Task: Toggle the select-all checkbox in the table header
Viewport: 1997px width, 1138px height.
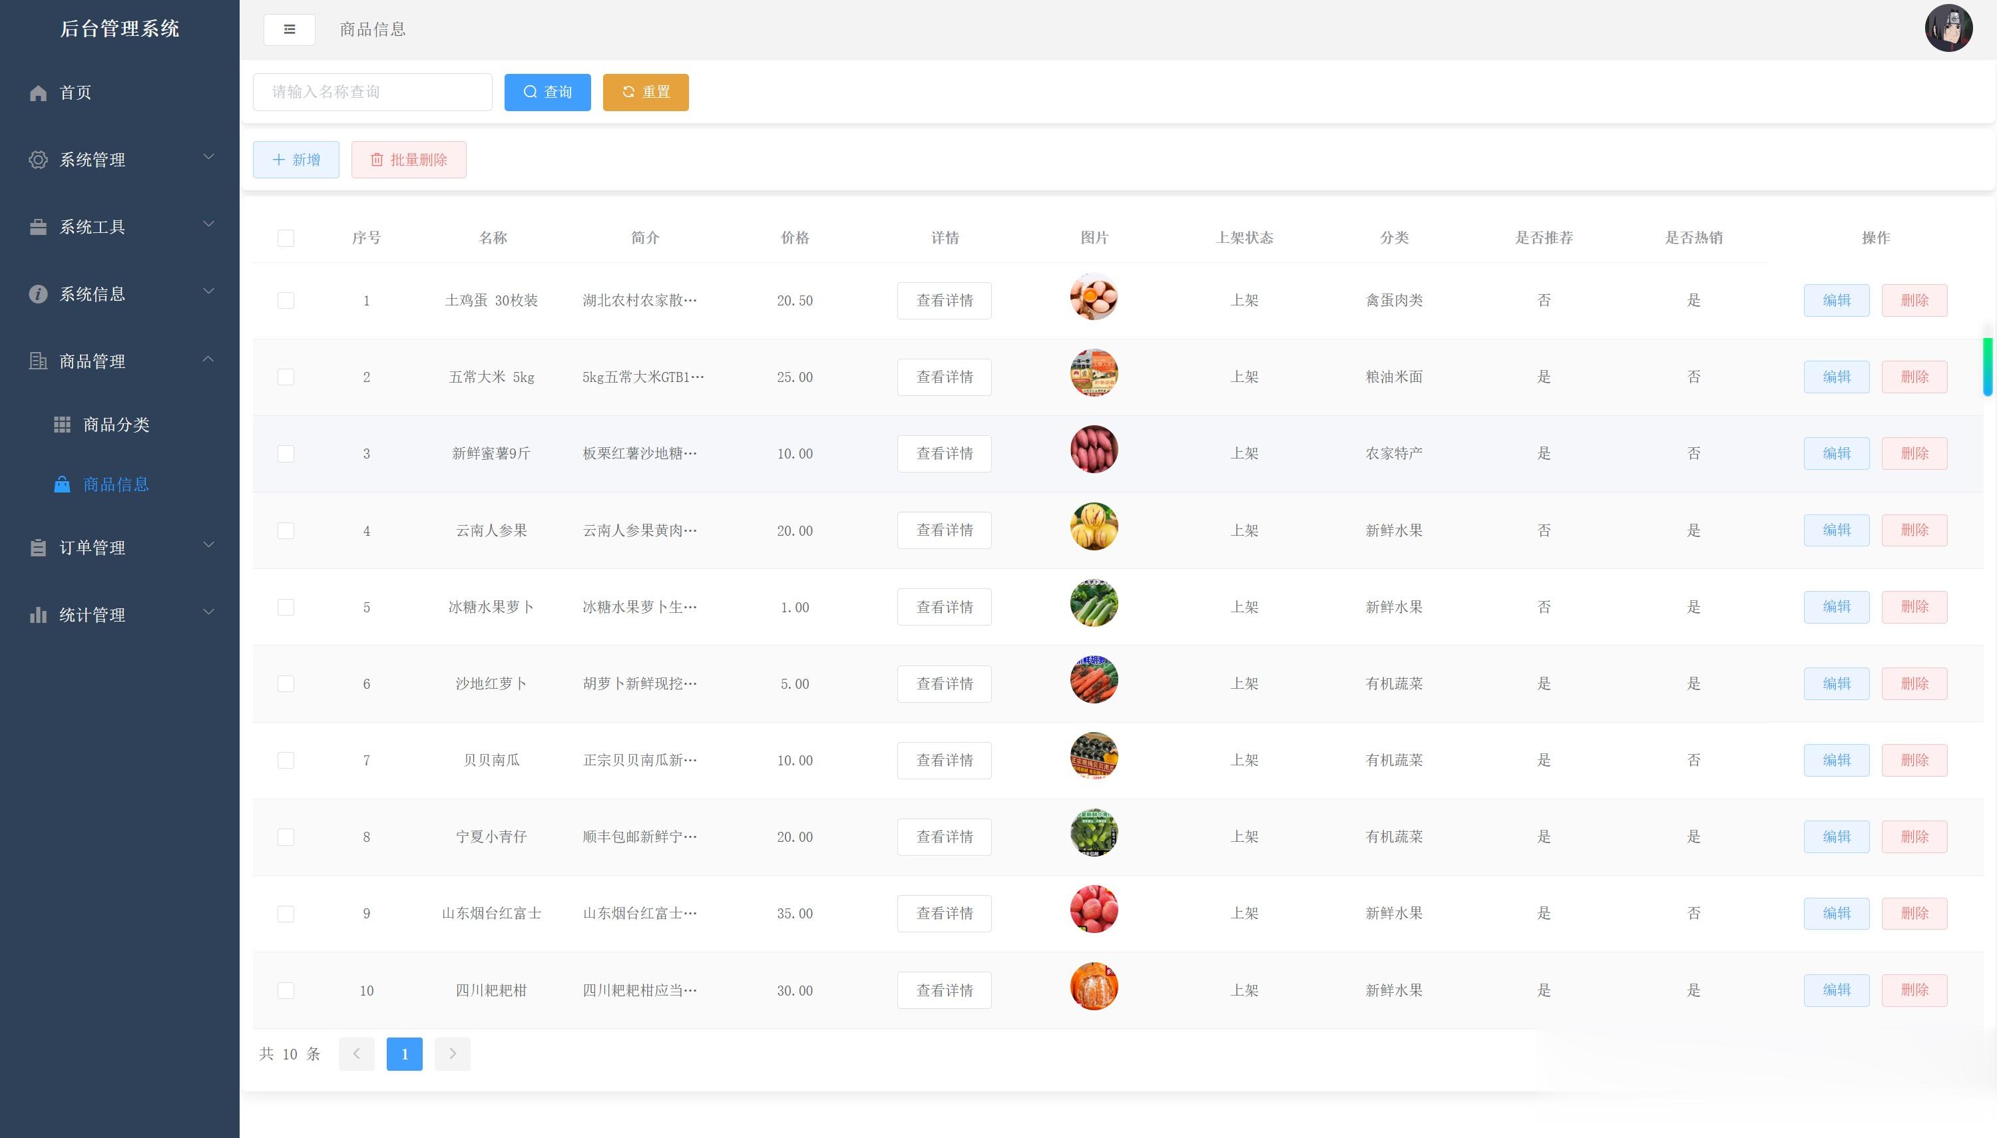Action: (x=286, y=238)
